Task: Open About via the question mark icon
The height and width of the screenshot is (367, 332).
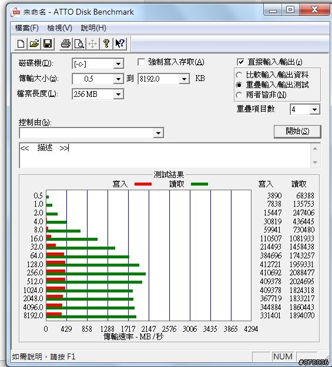Action: click(106, 44)
